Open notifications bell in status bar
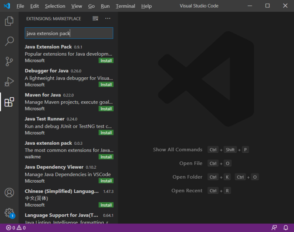The image size is (294, 232). pyautogui.click(x=286, y=228)
